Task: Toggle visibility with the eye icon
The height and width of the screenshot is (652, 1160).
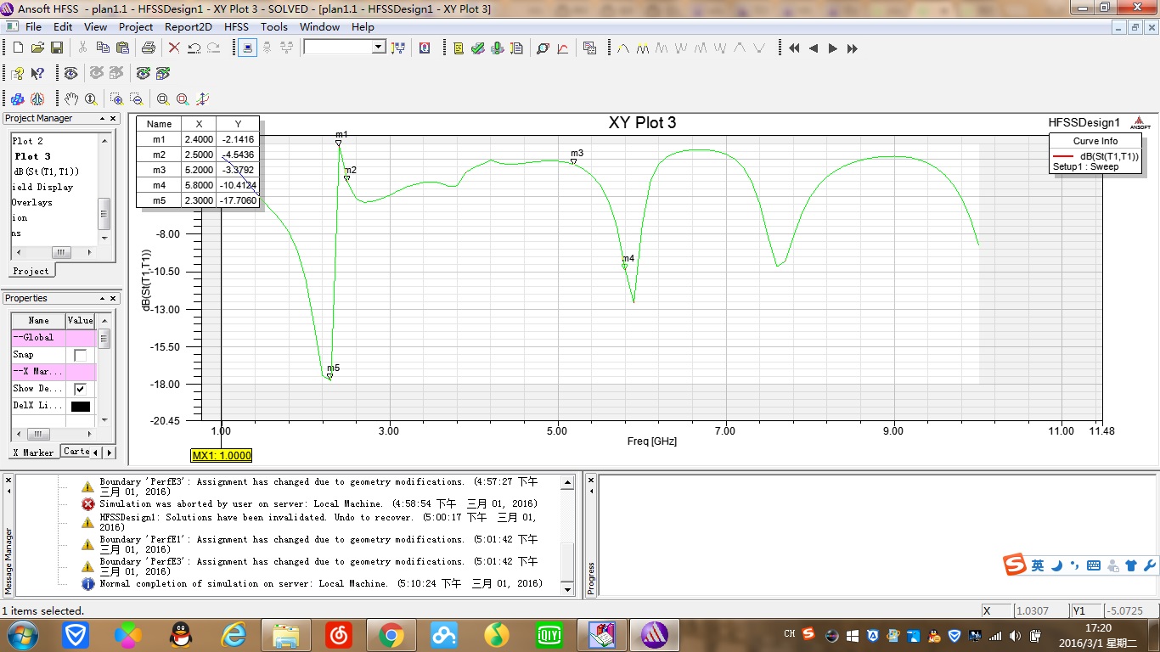Action: coord(70,73)
